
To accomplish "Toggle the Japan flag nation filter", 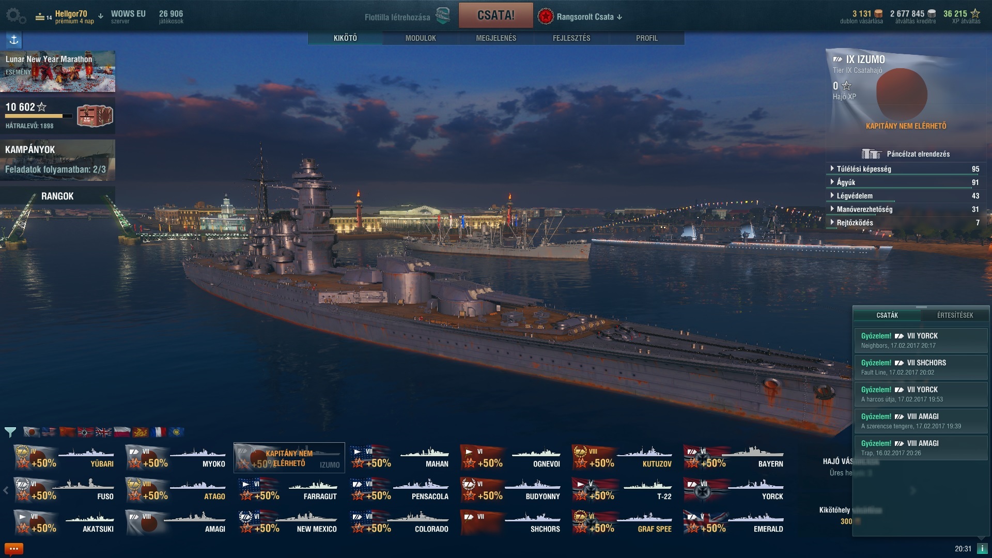I will tap(32, 432).
